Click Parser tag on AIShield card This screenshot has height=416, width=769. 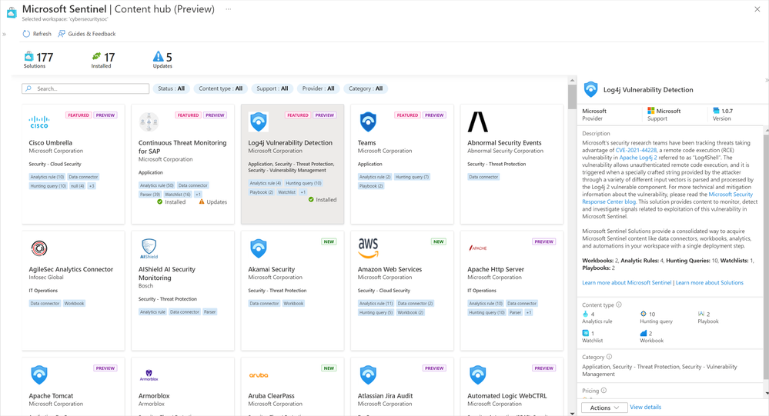point(210,312)
